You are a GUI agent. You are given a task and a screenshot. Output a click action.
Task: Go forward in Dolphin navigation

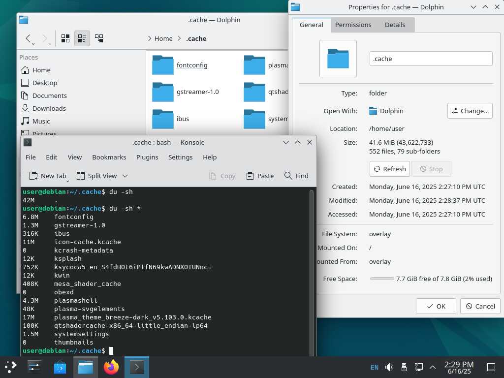point(45,38)
